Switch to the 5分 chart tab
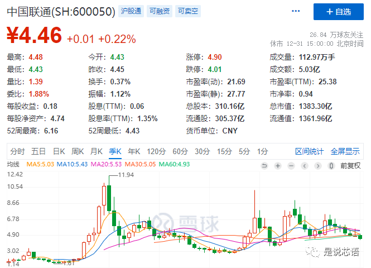This screenshot has height=268, width=371. pyautogui.click(x=244, y=151)
